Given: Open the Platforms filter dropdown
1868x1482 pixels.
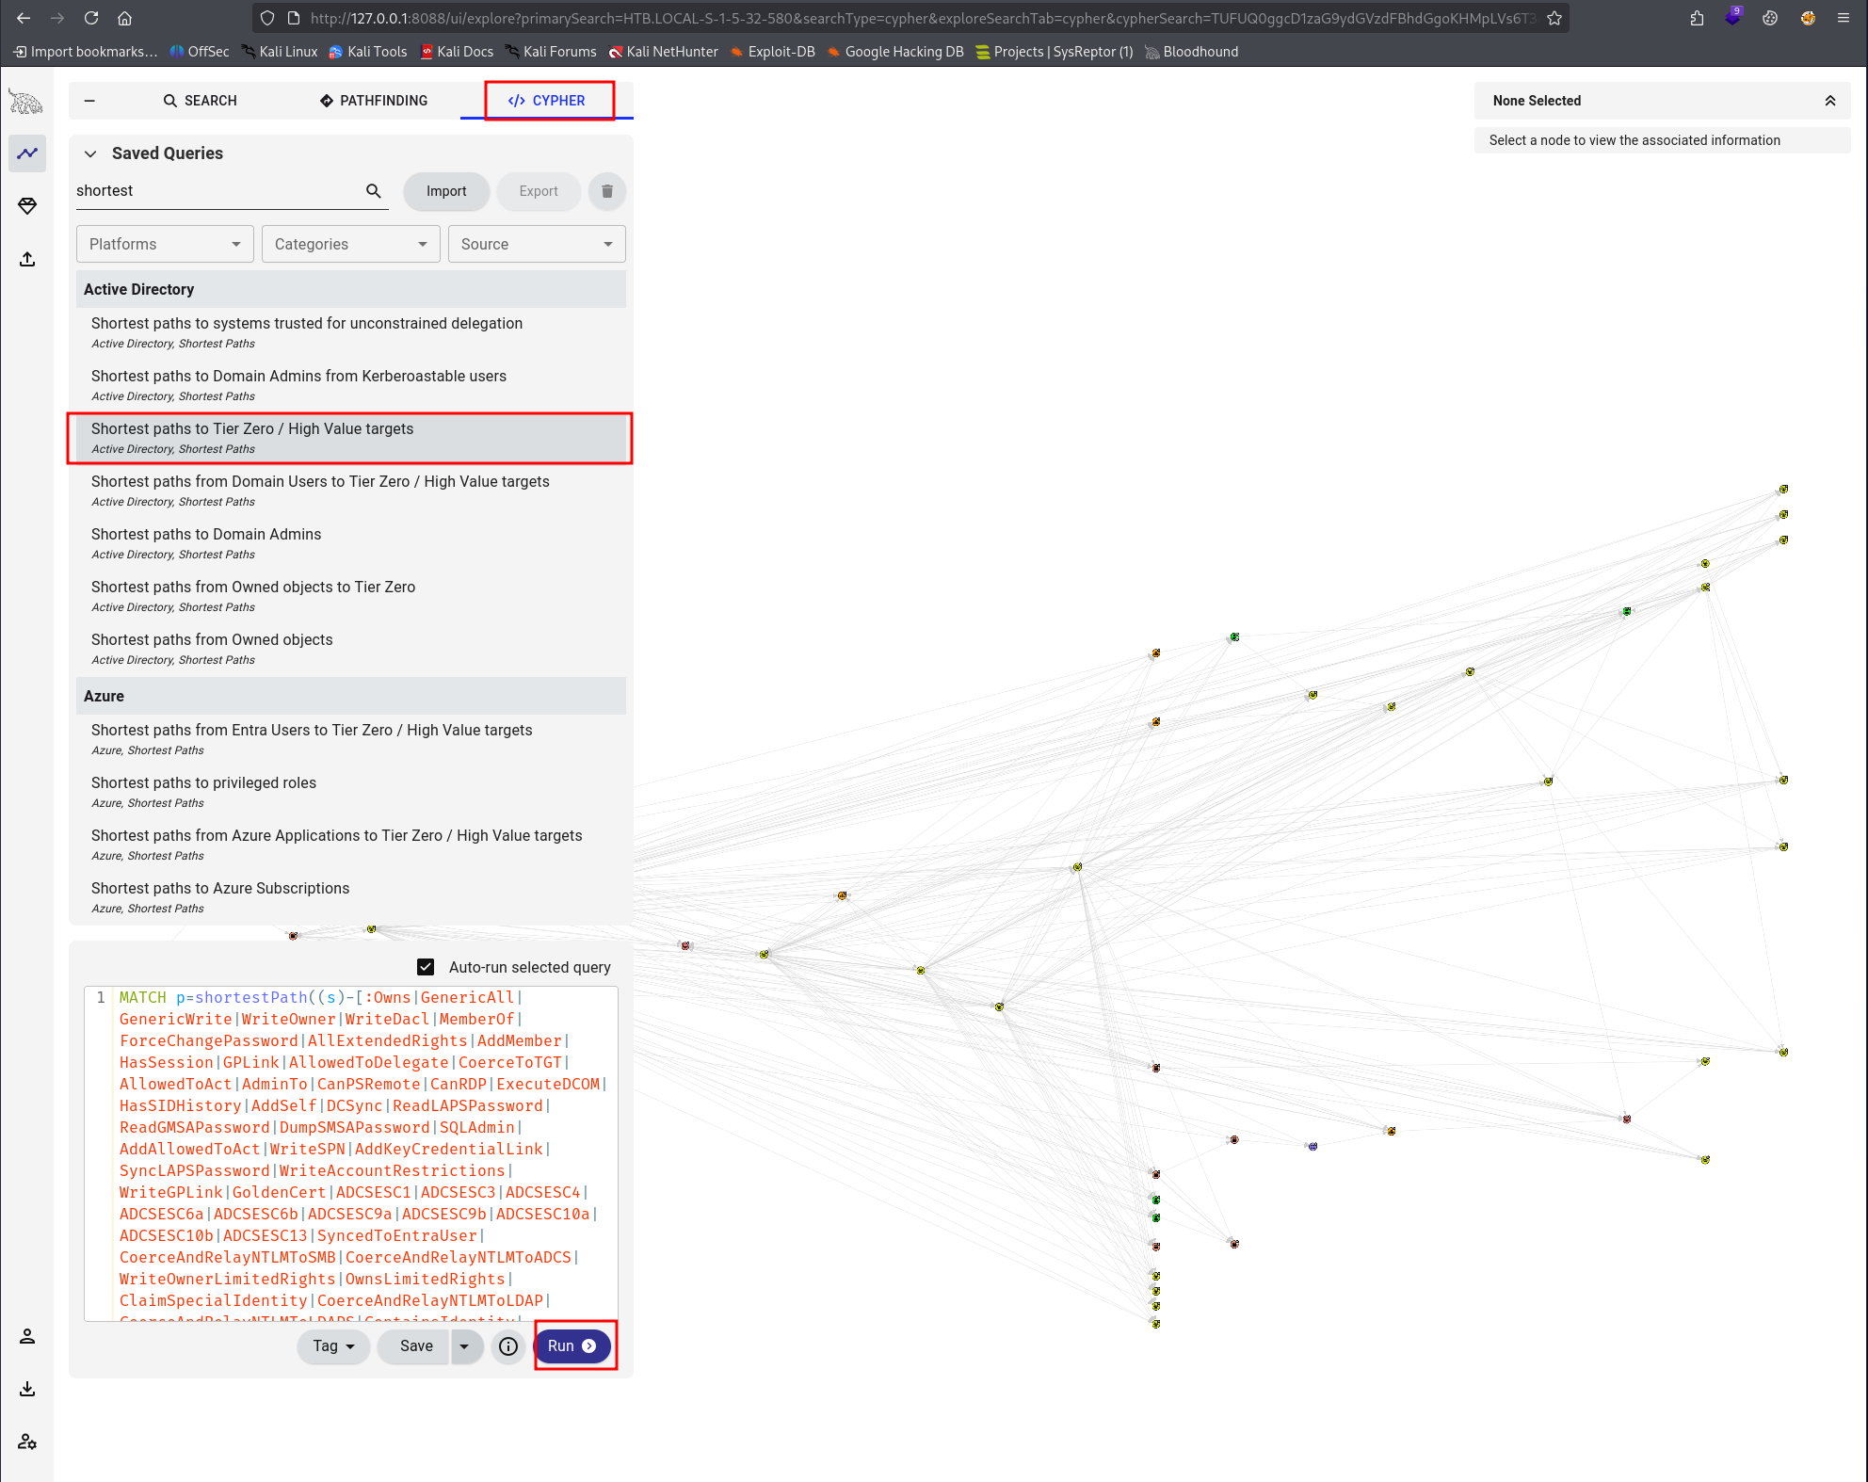Looking at the screenshot, I should tap(164, 243).
